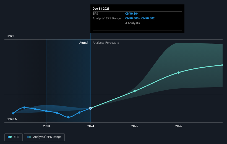Click the 2026 x-axis label

179,126
